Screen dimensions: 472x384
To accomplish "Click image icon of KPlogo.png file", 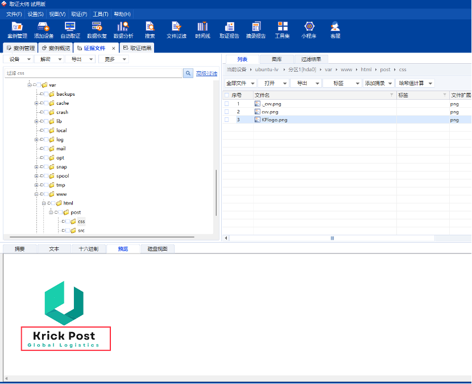I will (258, 120).
